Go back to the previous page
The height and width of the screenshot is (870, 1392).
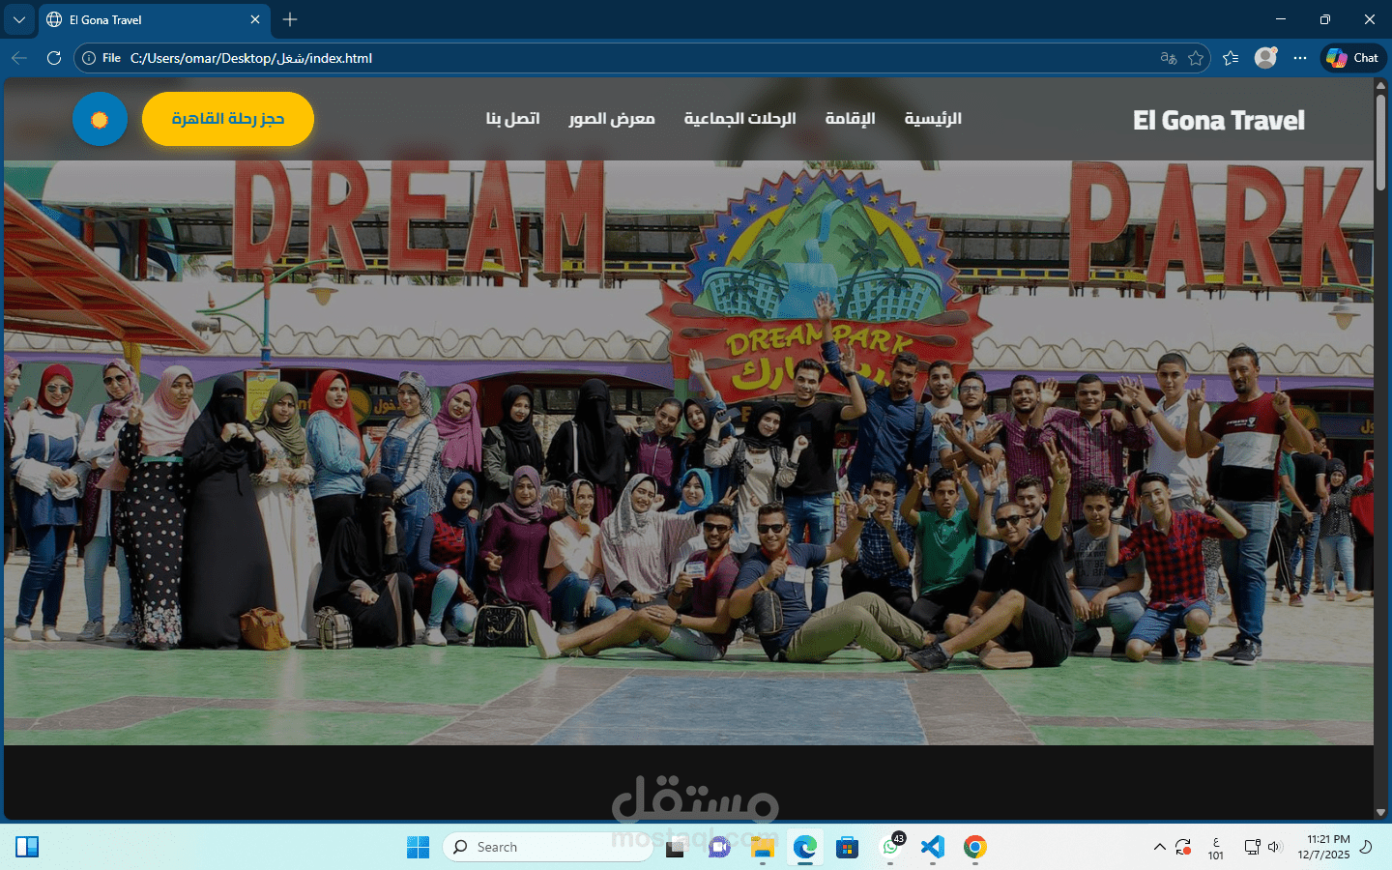[x=19, y=58]
